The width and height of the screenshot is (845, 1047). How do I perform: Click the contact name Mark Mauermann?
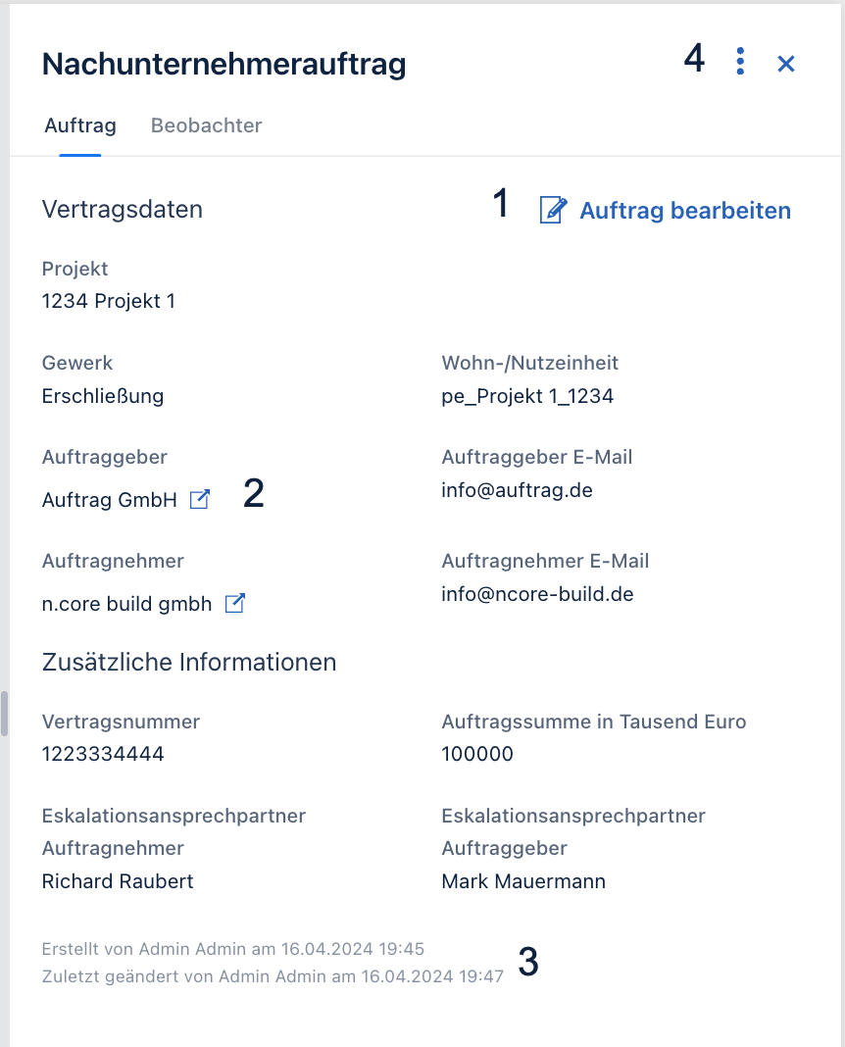[523, 881]
